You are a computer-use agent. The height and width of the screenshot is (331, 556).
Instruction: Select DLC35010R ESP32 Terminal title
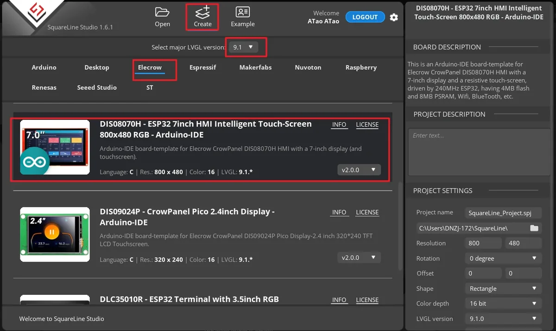click(x=190, y=299)
